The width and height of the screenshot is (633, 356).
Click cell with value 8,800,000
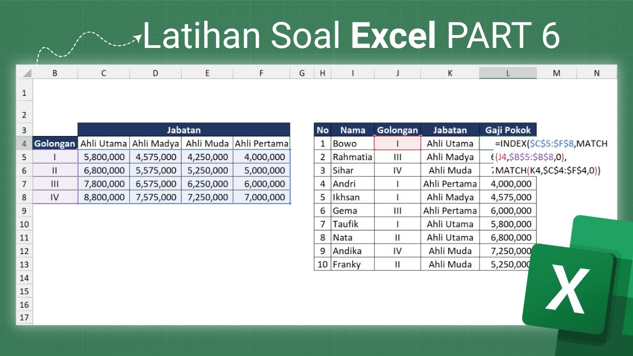(103, 197)
